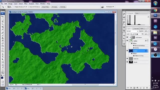Screen dimensions: 160x90
Task: Open the Analysis menu
Action: 31,4
